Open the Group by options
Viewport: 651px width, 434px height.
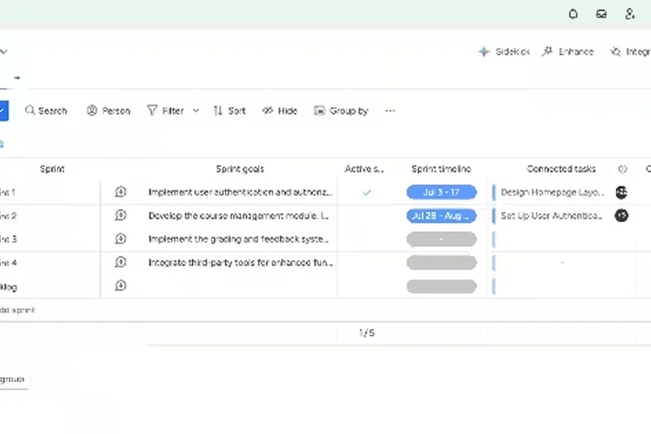coord(341,111)
